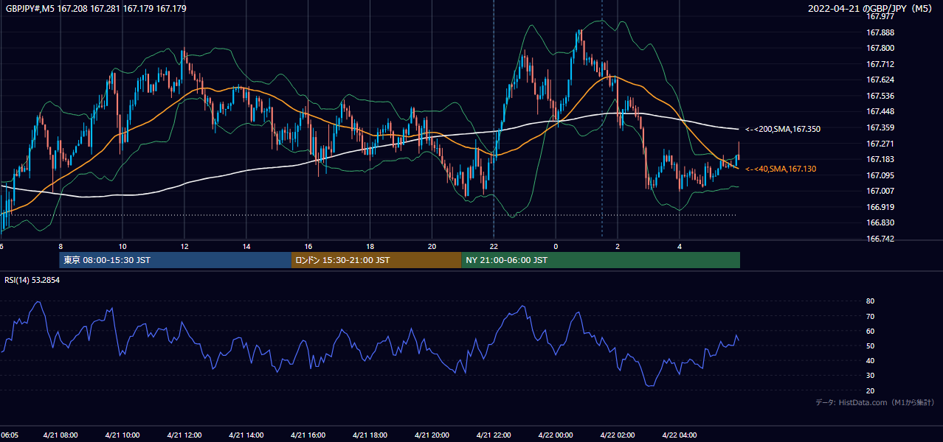Click RSI axis level 60
Viewport: 943px width, 442px height.
click(870, 331)
